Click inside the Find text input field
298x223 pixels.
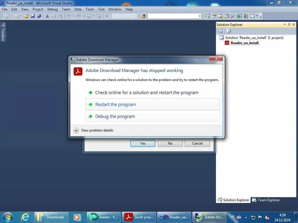click(173, 16)
